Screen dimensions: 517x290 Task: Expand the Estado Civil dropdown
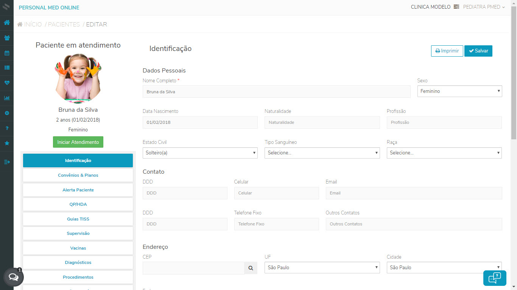(200, 153)
